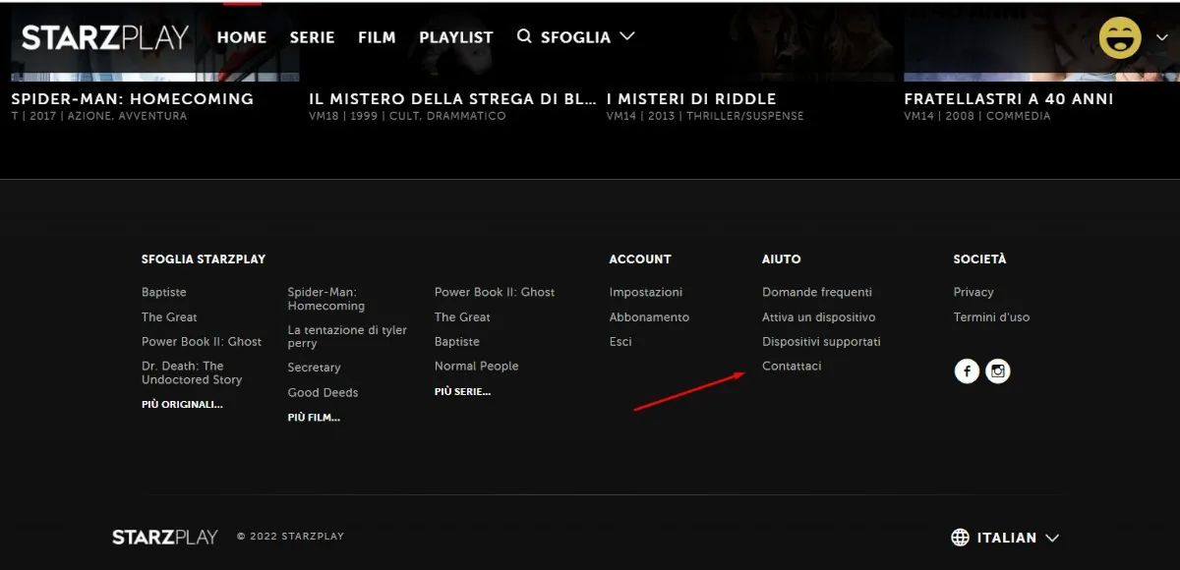Open FRATELLASTRI A 40 ANNI title

(x=1009, y=99)
